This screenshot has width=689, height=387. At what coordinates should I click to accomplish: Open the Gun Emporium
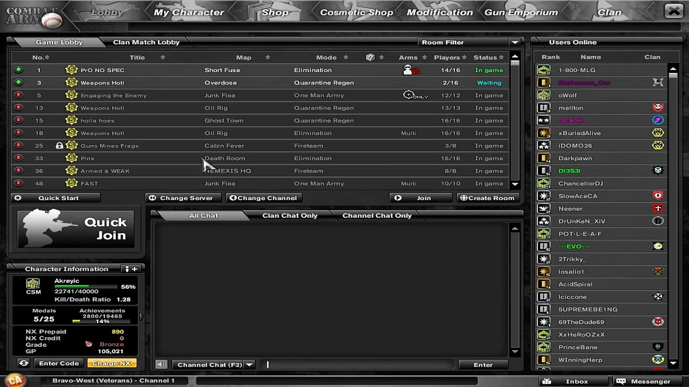click(521, 12)
